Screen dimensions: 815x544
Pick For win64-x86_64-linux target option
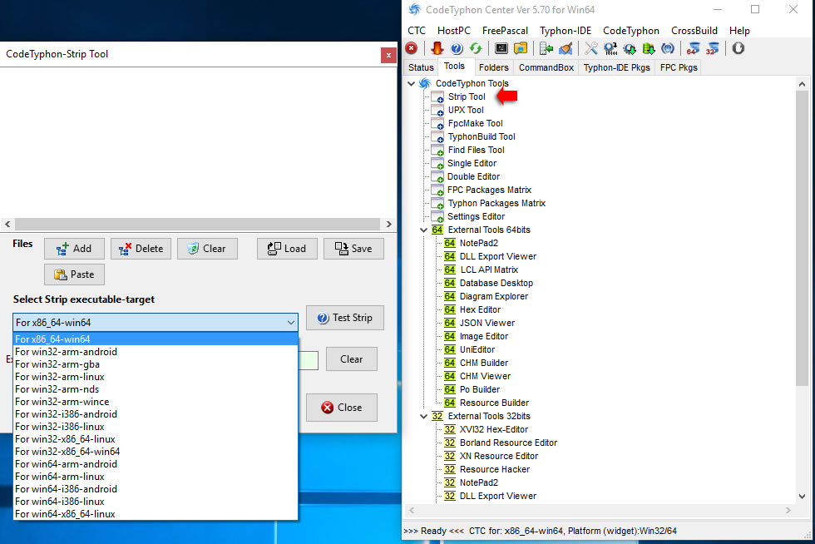(156, 514)
